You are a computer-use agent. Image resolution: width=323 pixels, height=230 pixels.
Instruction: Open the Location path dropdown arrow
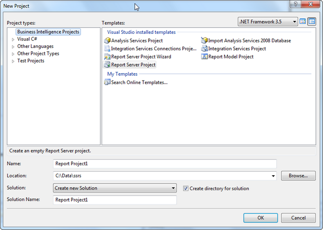273,176
